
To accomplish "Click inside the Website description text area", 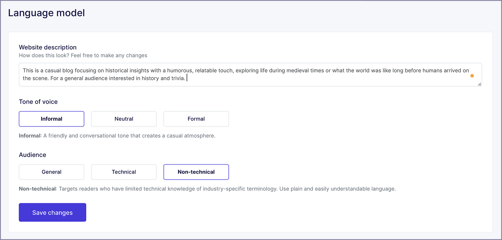I will point(250,75).
